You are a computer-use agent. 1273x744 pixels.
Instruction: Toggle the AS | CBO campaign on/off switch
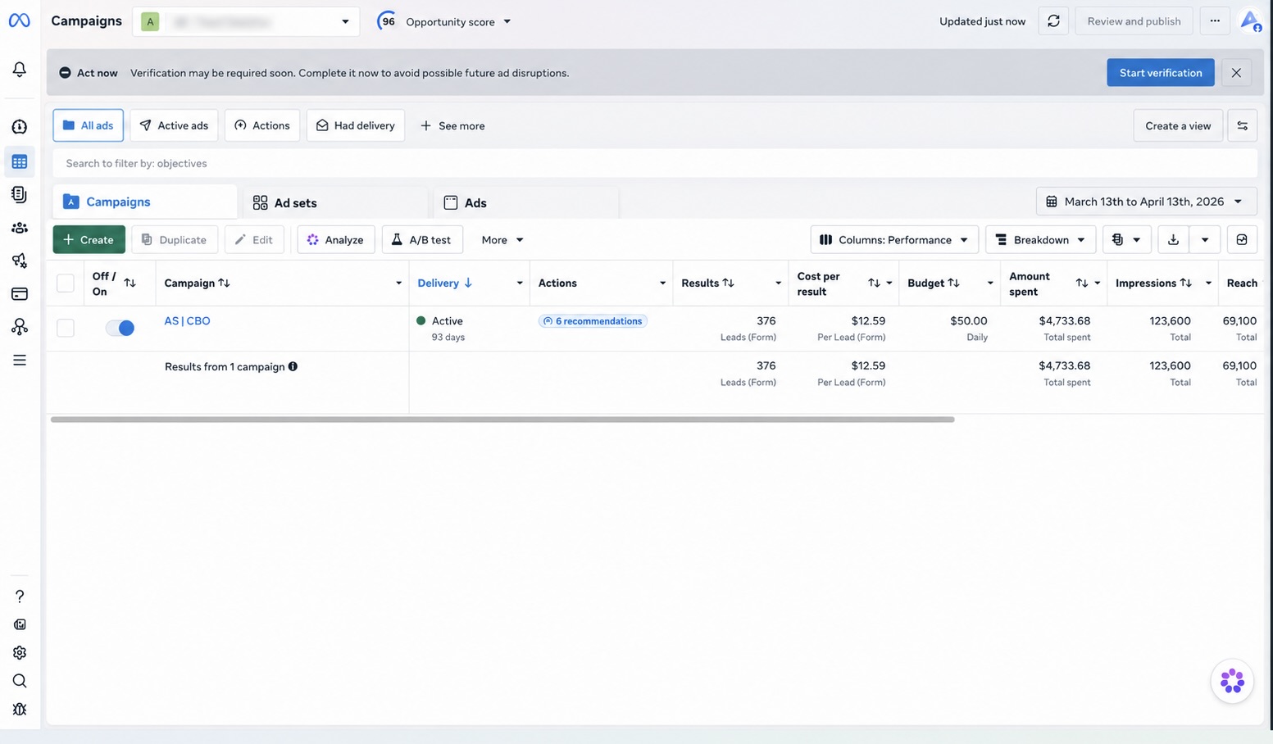coord(120,328)
